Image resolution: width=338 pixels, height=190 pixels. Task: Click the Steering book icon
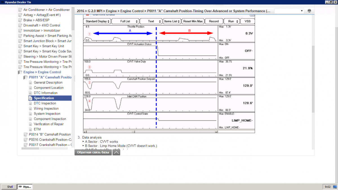20,56
